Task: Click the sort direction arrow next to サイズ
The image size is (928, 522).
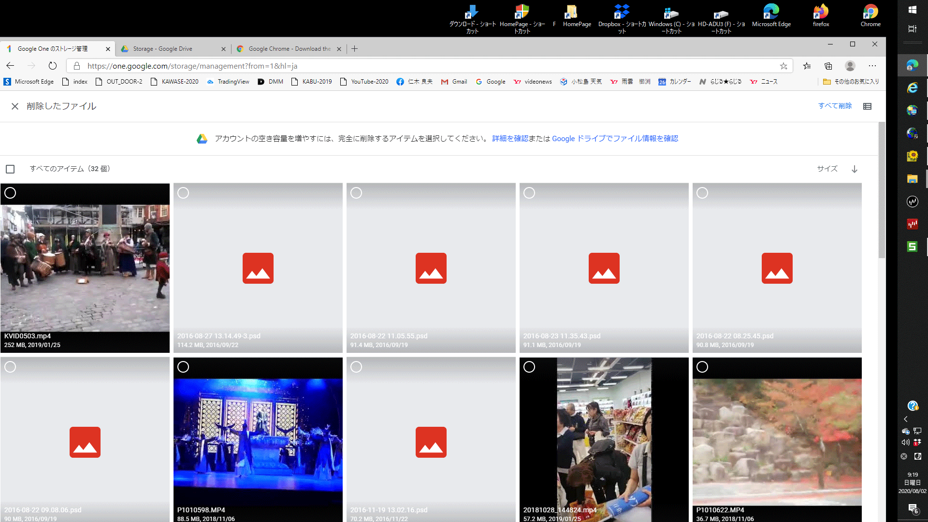Action: point(855,169)
